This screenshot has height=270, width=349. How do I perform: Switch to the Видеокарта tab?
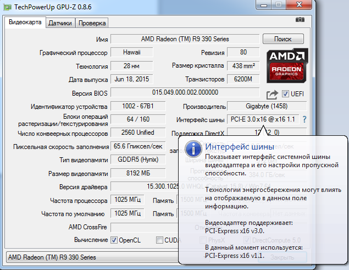pos(25,22)
